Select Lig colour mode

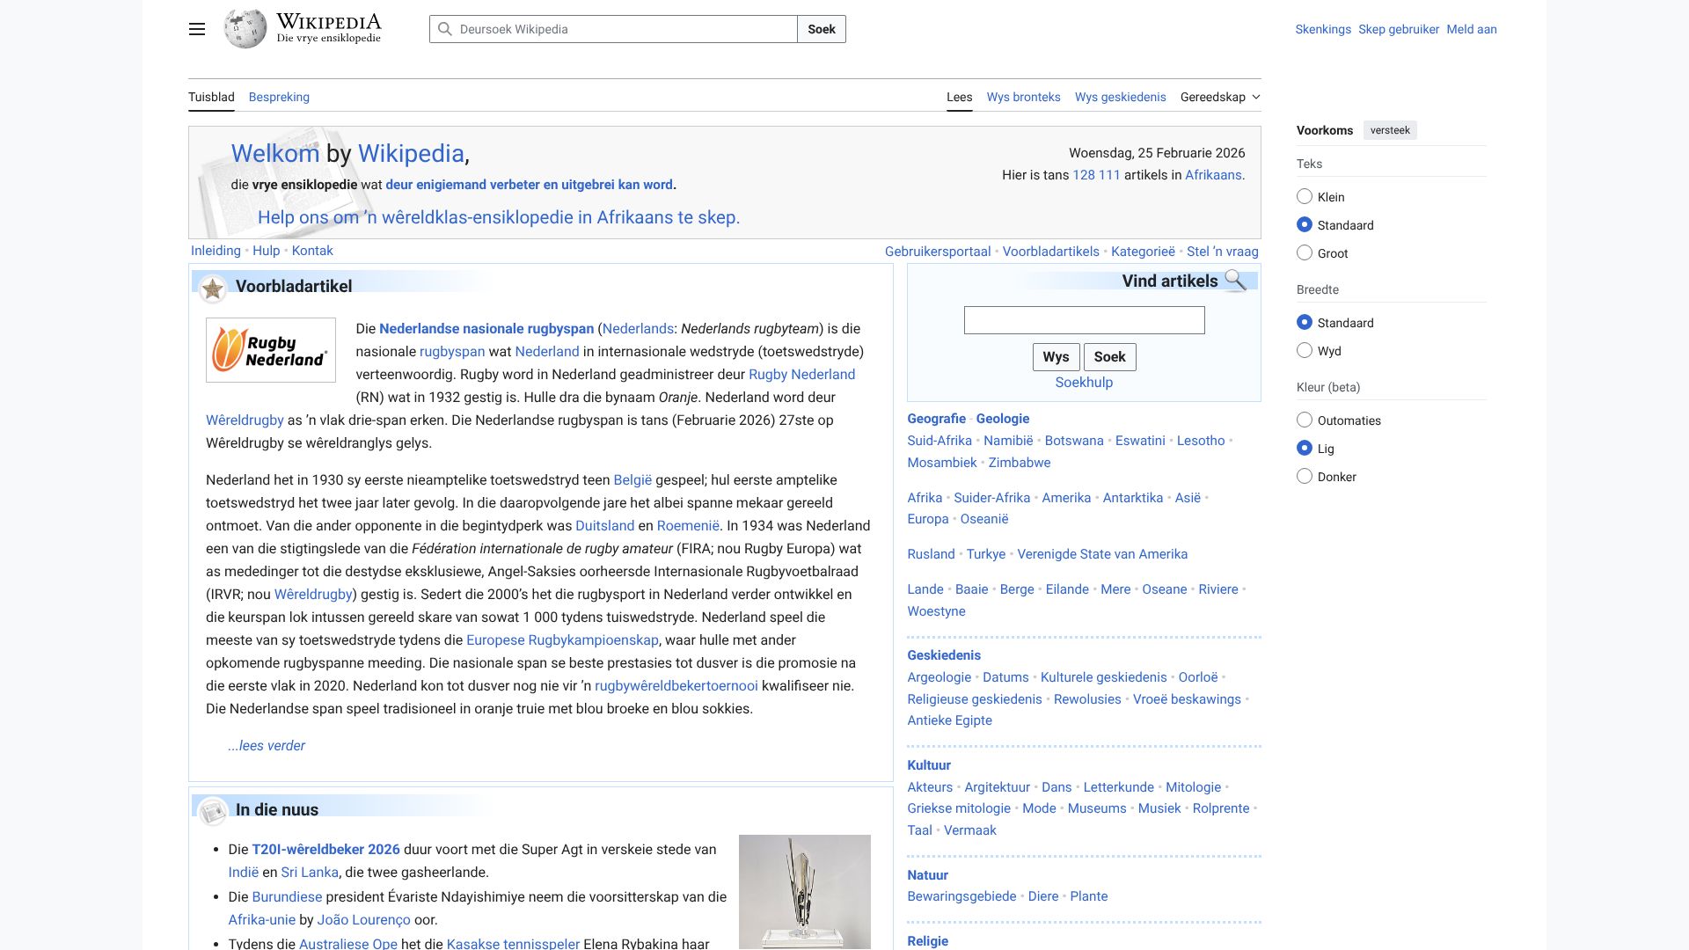click(x=1305, y=449)
